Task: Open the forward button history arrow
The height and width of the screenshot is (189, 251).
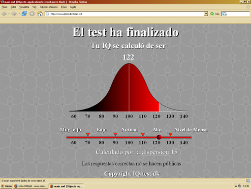Action: tap(19, 14)
